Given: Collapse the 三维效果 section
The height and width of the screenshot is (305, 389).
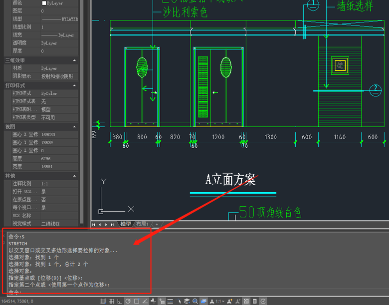Looking at the screenshot, I should [74, 60].
